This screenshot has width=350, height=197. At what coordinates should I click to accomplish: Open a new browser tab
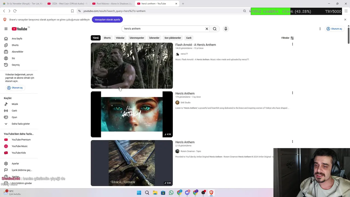(x=183, y=4)
